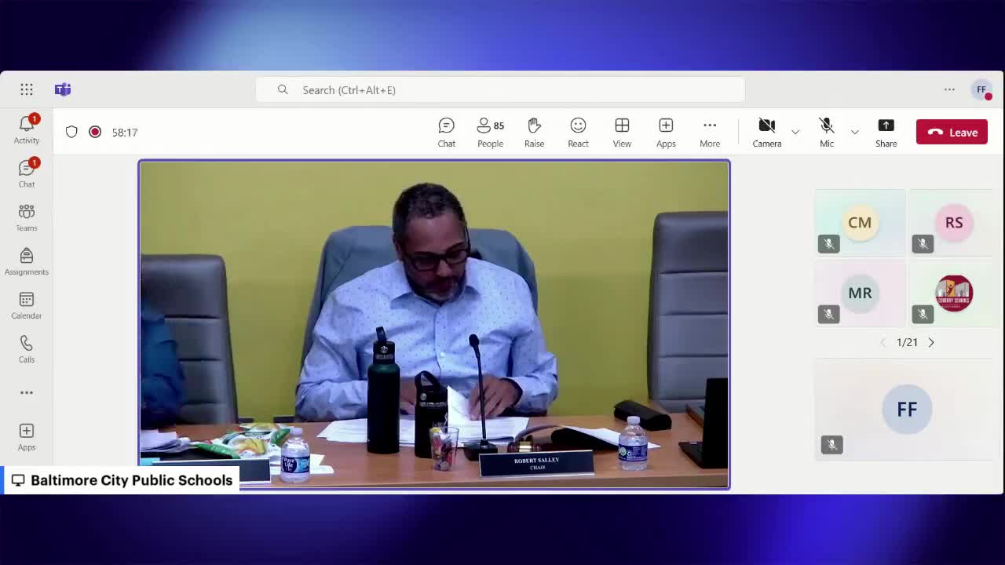Click the recording indicator icon

(95, 132)
